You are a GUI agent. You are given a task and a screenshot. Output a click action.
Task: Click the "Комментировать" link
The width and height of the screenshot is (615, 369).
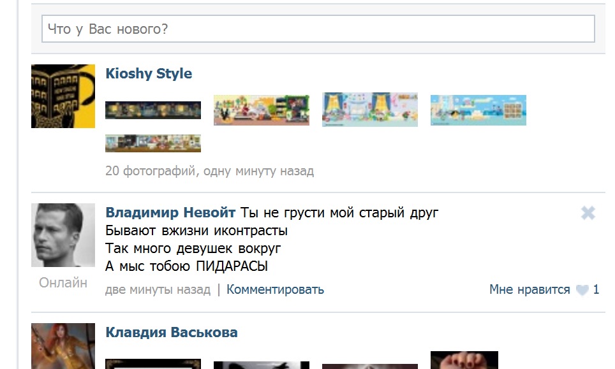click(x=275, y=290)
